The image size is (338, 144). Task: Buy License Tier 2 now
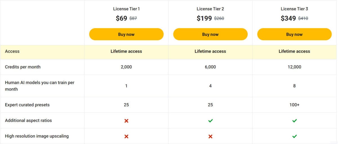click(x=210, y=34)
